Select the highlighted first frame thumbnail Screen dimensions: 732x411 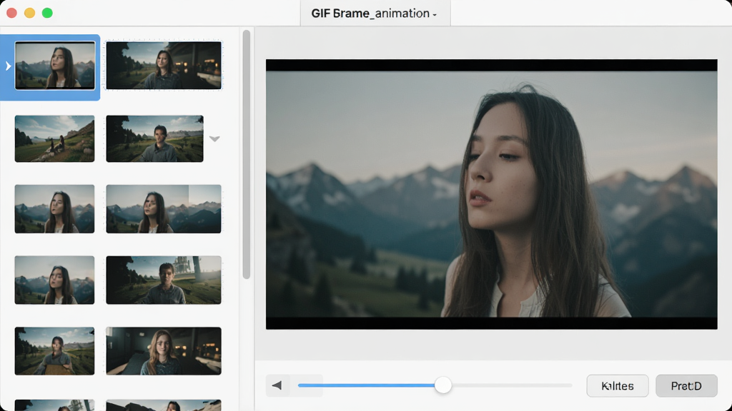(55, 65)
